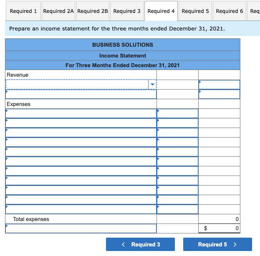Click the net income dollar total cell
The image size is (260, 256).
coord(219,228)
